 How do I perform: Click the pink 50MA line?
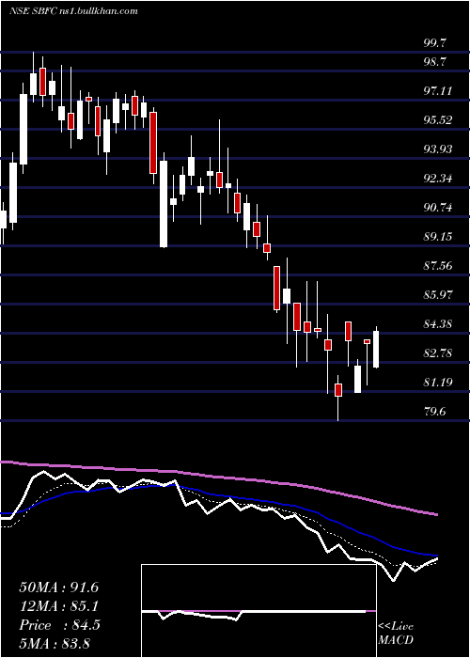click(218, 477)
